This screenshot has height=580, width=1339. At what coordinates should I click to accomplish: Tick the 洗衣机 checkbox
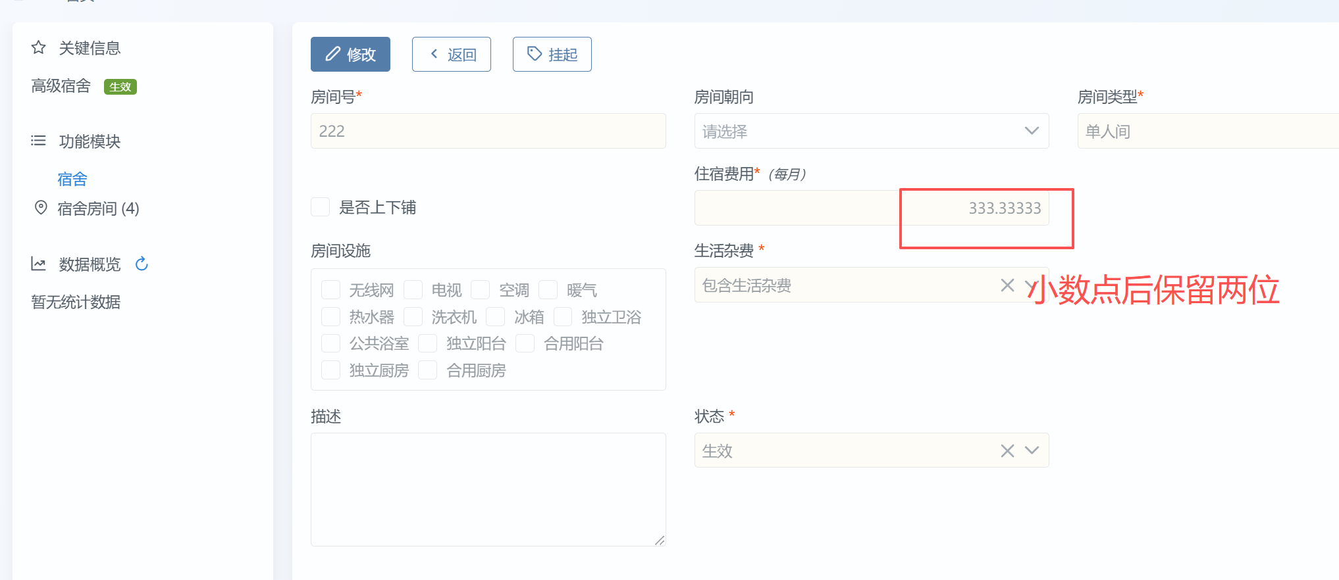point(413,317)
